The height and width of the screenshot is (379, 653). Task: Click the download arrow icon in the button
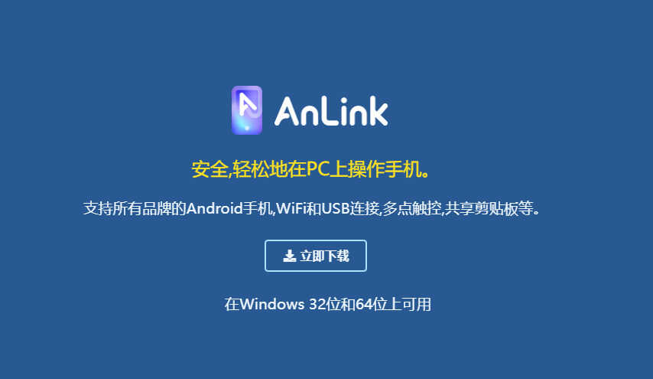pyautogui.click(x=290, y=256)
